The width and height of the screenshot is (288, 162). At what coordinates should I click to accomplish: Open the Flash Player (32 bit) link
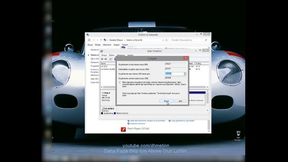click(x=138, y=129)
